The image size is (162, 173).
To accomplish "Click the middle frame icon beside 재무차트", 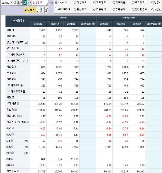I will [x=42, y=10].
